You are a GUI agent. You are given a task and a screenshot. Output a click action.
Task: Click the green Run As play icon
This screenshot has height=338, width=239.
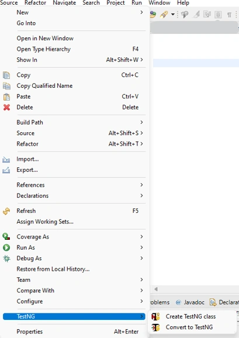(6, 247)
